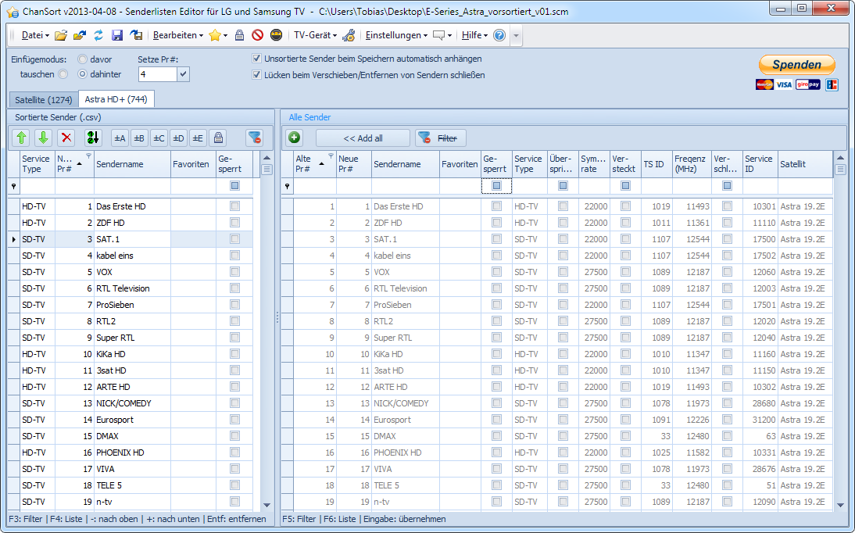Image resolution: width=855 pixels, height=533 pixels.
Task: Clear the filter in the sorted list toolbar
Action: 254,138
